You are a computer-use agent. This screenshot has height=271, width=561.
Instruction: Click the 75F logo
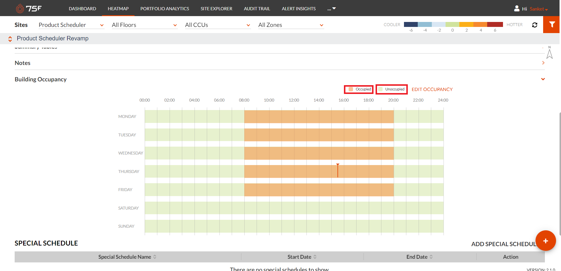pos(28,8)
